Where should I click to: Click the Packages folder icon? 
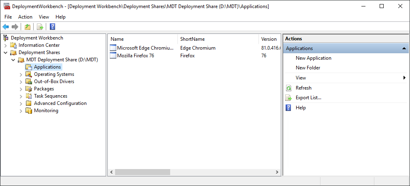pyautogui.click(x=28, y=89)
